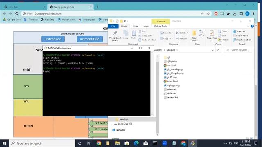262x147 pixels.
Task: Click Cut in Clipboard group
Action: (x=142, y=31)
